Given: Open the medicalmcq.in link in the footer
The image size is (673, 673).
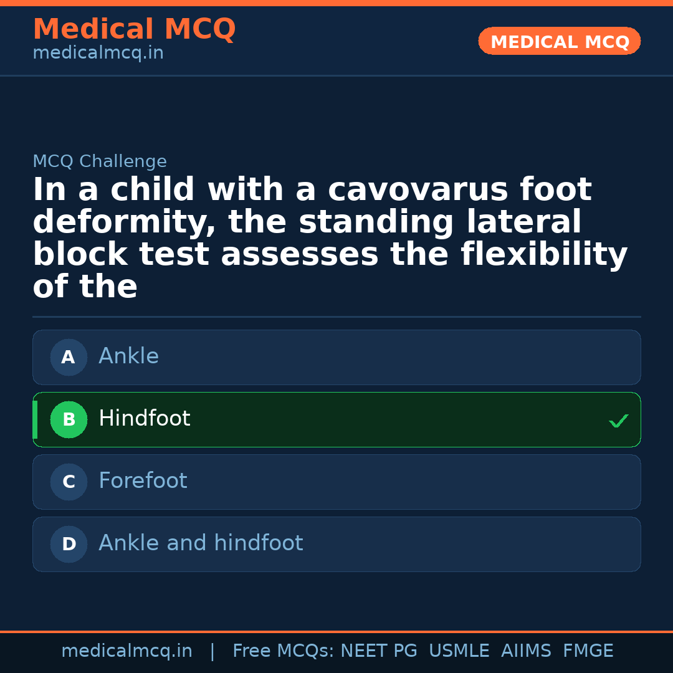Looking at the screenshot, I should [x=126, y=651].
